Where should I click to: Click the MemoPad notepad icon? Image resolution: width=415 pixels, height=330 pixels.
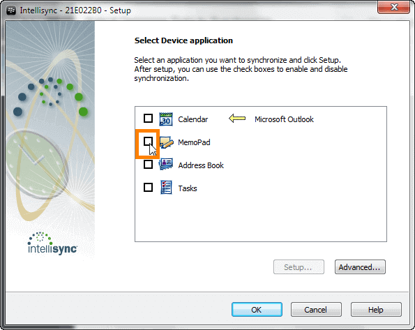(x=167, y=142)
